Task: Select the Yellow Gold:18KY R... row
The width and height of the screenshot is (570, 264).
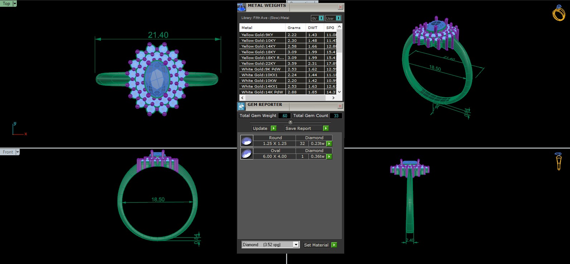Action: tap(288, 58)
